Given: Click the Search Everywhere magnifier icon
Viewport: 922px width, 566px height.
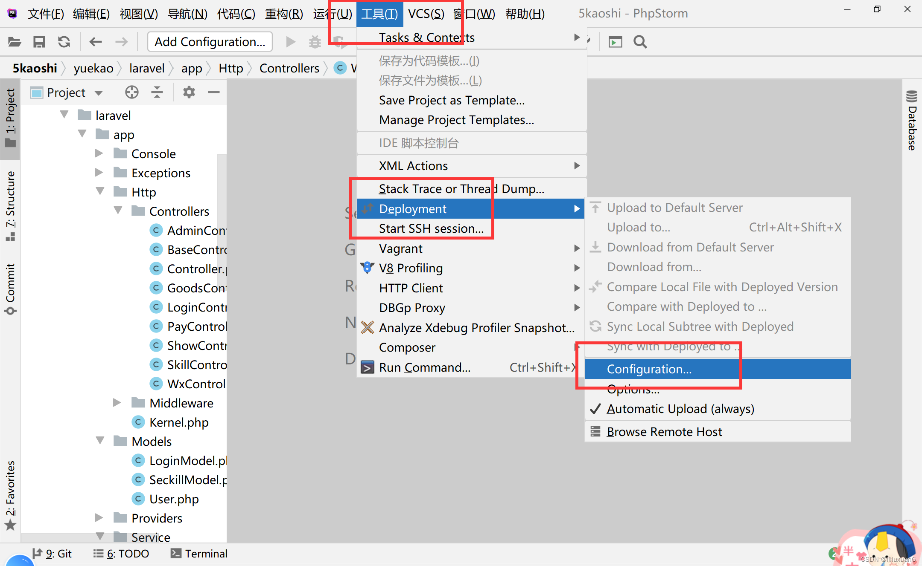Looking at the screenshot, I should (640, 42).
